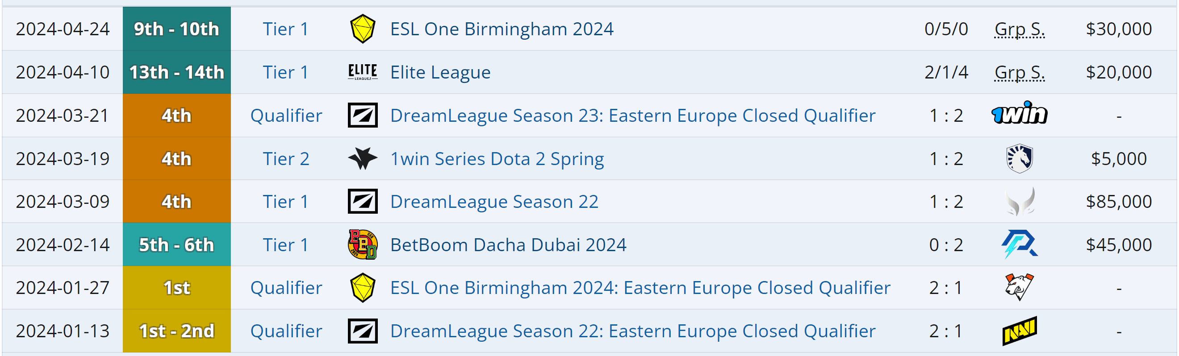Click the Natus Vincere yellow logo
This screenshot has width=1179, height=356.
click(1019, 331)
